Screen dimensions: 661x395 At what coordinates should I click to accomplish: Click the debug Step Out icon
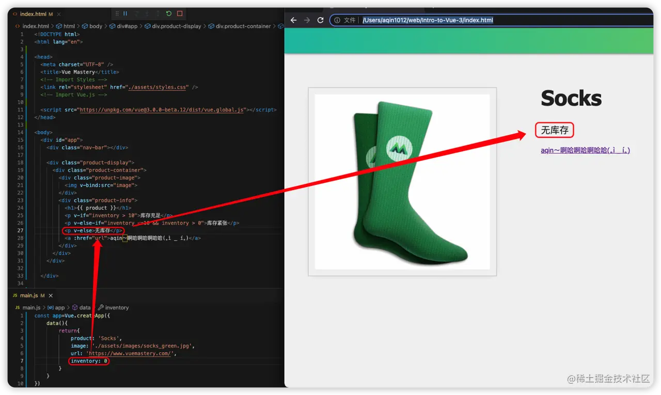[x=158, y=14]
